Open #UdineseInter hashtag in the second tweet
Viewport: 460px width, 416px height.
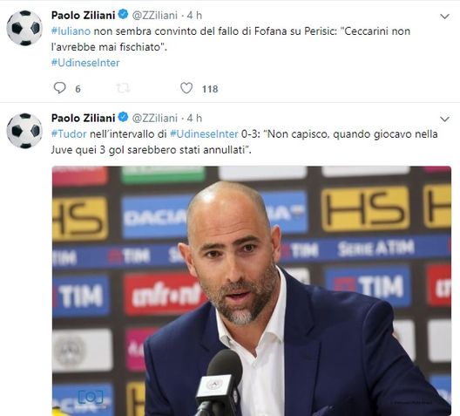(204, 134)
